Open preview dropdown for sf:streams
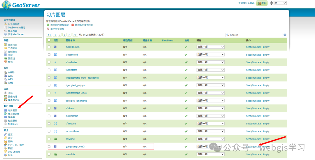 210,124
